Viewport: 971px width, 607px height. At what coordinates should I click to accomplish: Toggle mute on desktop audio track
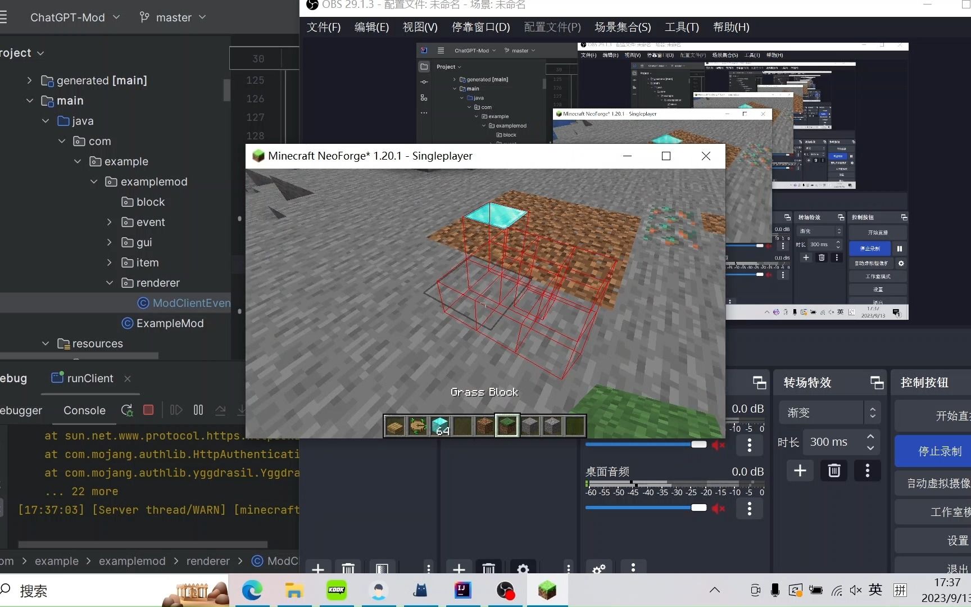click(718, 508)
